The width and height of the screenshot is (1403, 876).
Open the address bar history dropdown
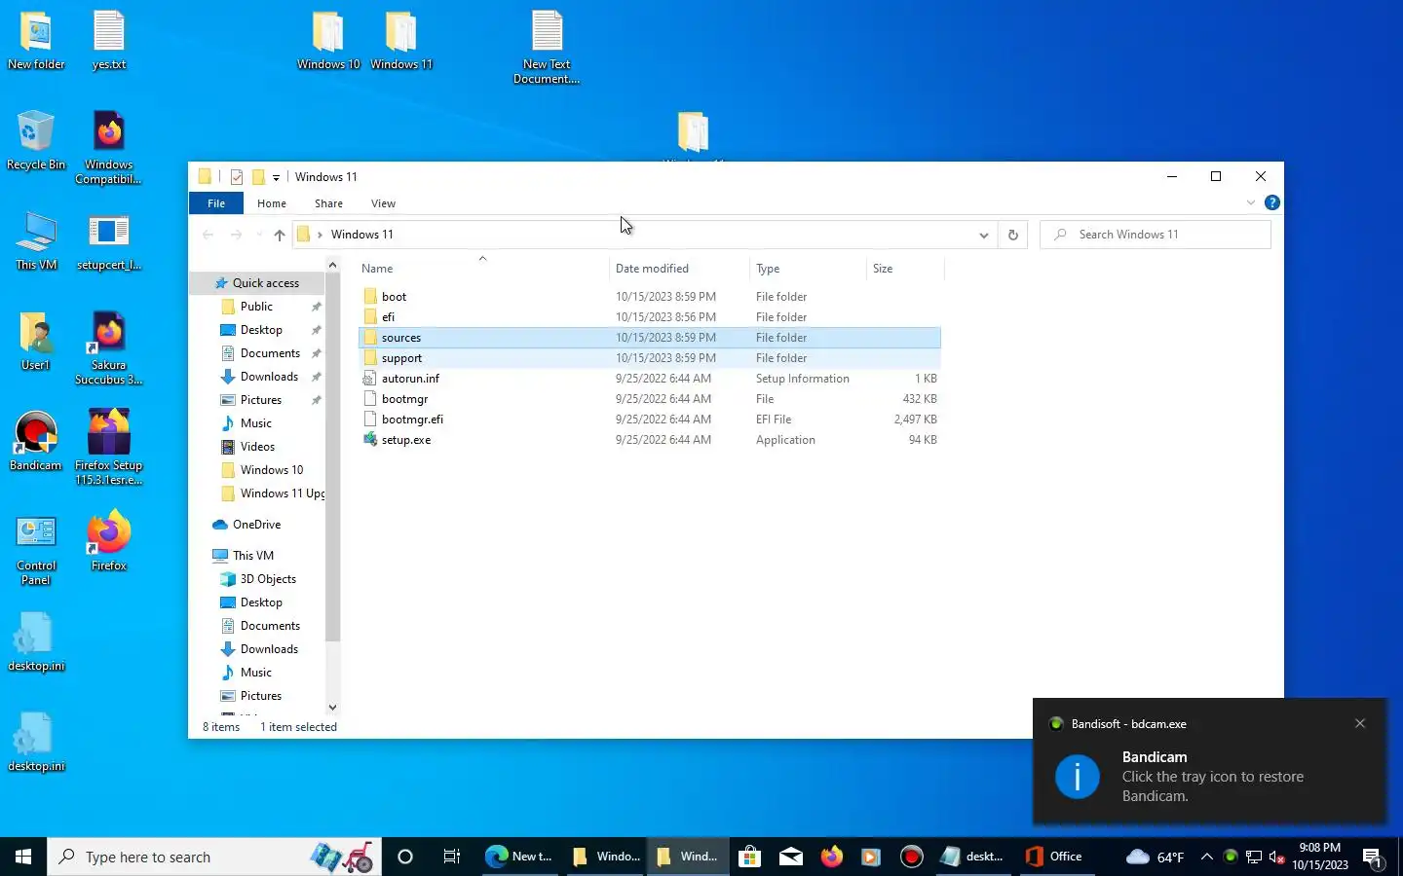pyautogui.click(x=983, y=235)
